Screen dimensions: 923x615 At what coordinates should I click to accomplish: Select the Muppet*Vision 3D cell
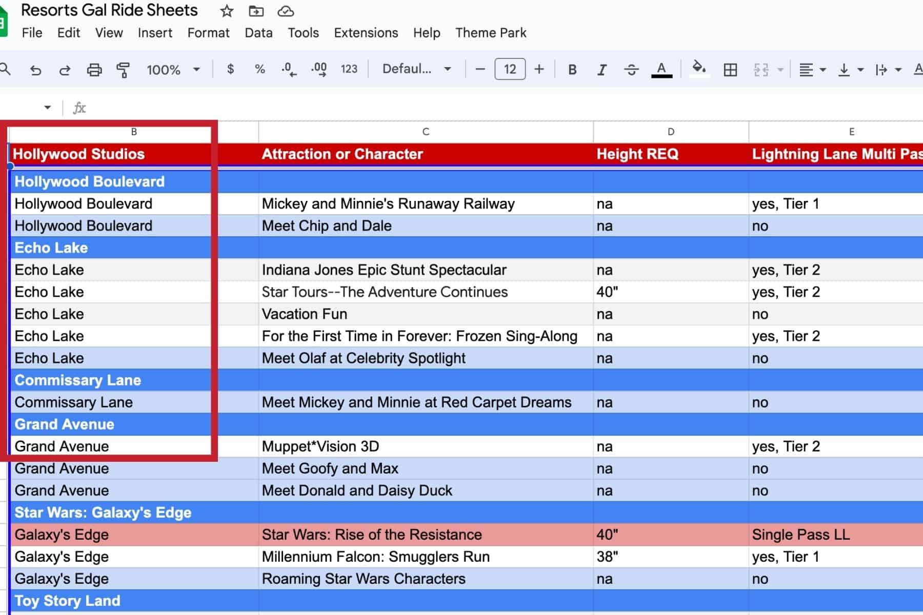click(426, 446)
